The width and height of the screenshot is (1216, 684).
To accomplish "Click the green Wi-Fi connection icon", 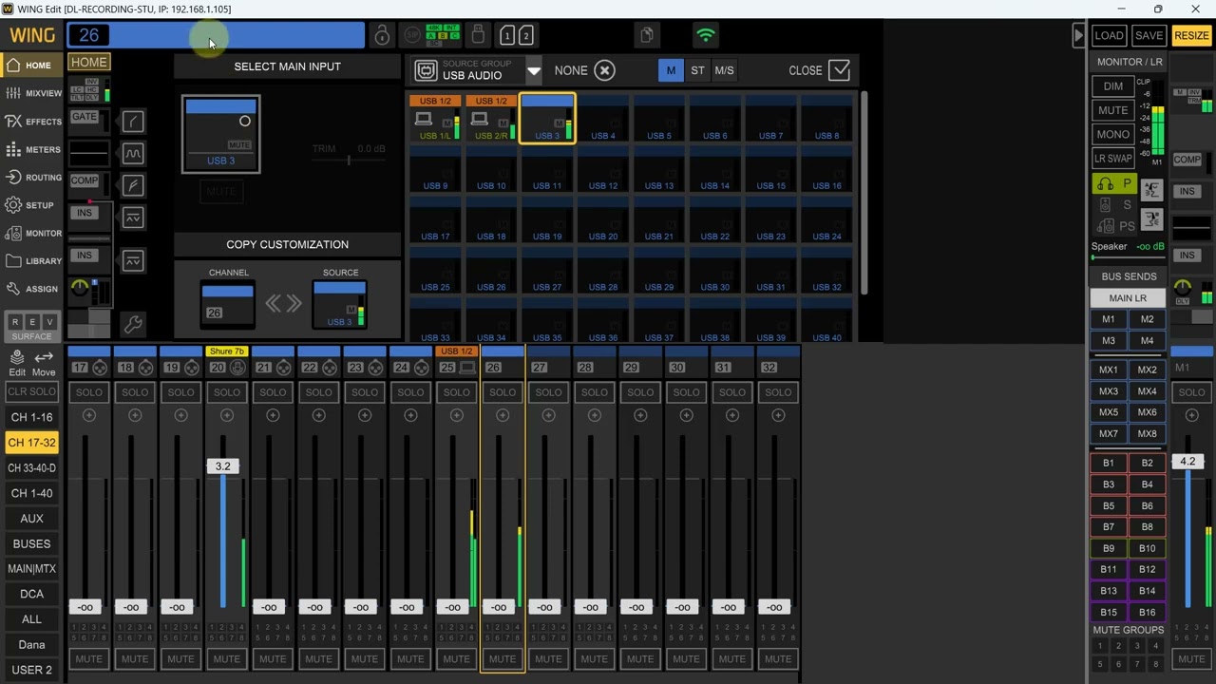I will pyautogui.click(x=705, y=36).
